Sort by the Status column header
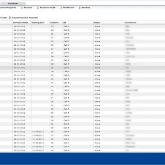The height and width of the screenshot is (165, 165). click(x=97, y=23)
